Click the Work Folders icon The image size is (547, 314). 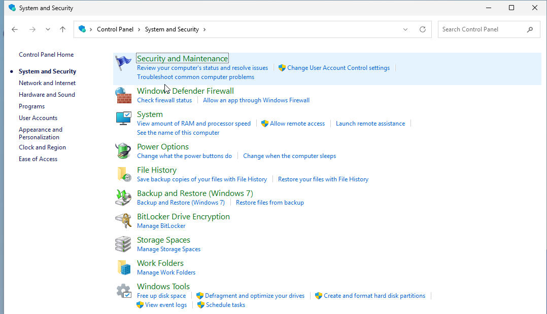pyautogui.click(x=123, y=267)
